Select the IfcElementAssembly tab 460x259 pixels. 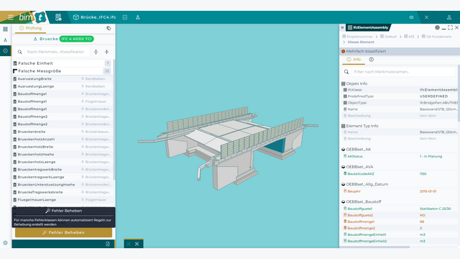[x=368, y=27]
